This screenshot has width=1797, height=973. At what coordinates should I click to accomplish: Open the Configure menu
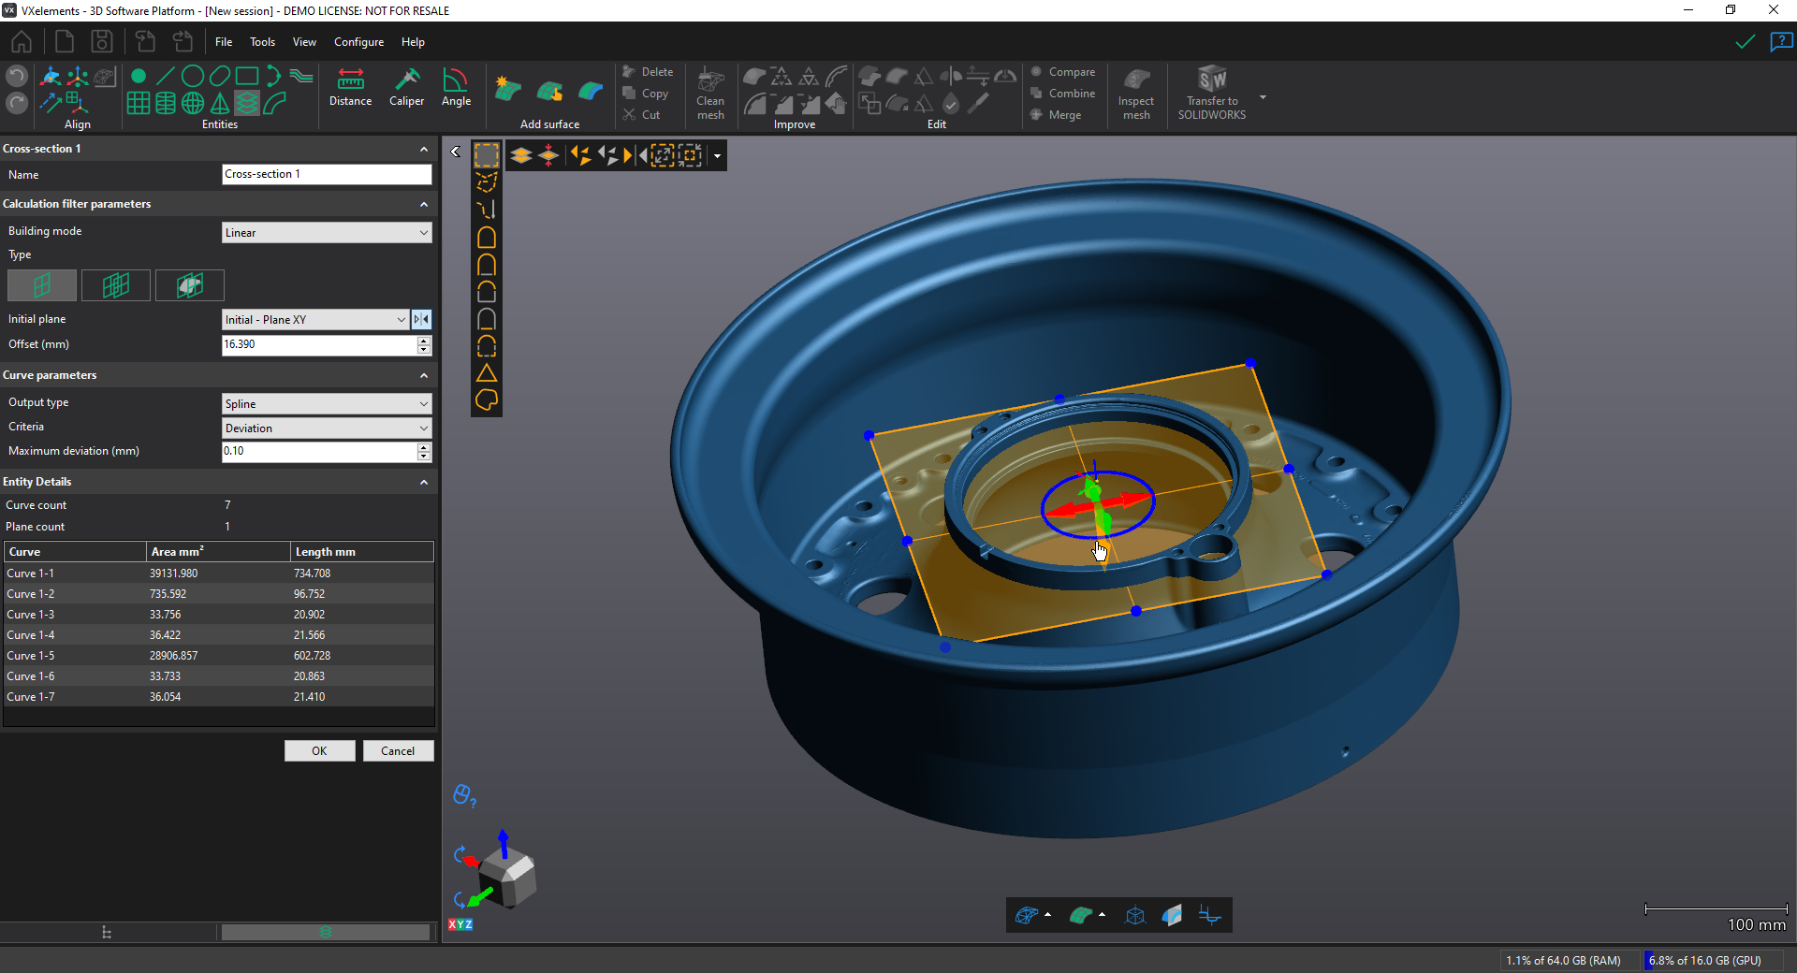click(x=358, y=41)
